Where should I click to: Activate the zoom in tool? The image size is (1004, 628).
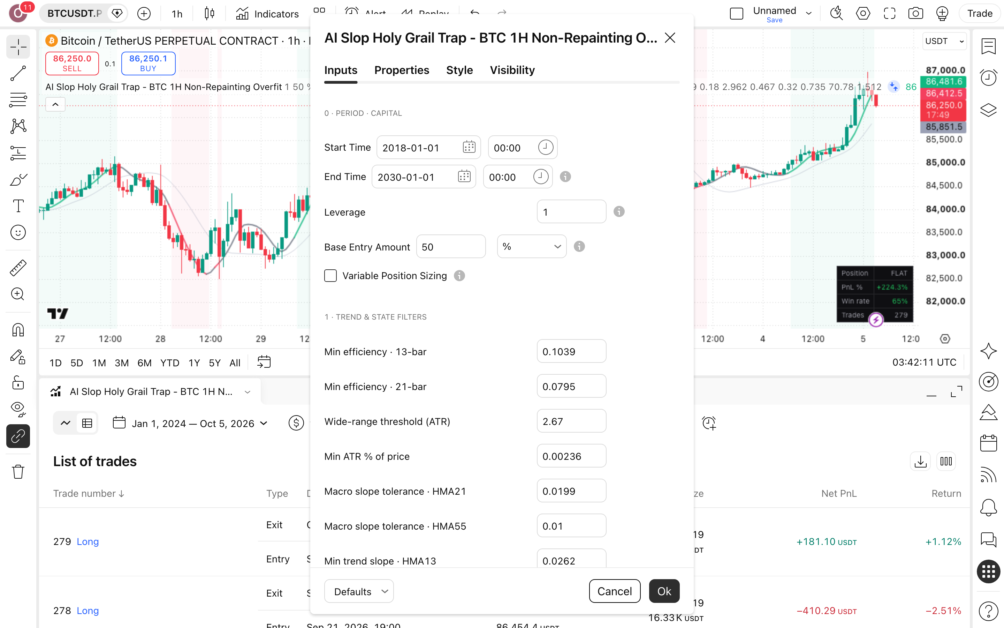coord(18,294)
